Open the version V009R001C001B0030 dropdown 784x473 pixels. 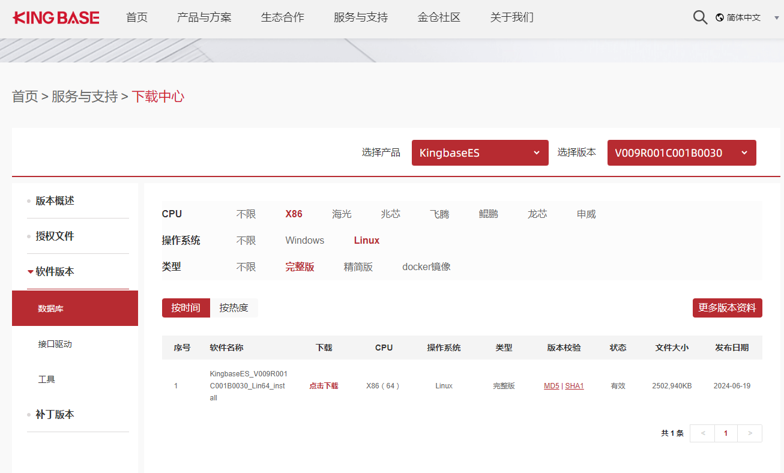click(x=681, y=153)
